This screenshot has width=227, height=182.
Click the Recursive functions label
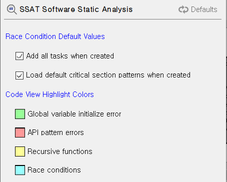60,151
